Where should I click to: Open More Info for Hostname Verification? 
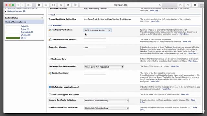(184, 34)
